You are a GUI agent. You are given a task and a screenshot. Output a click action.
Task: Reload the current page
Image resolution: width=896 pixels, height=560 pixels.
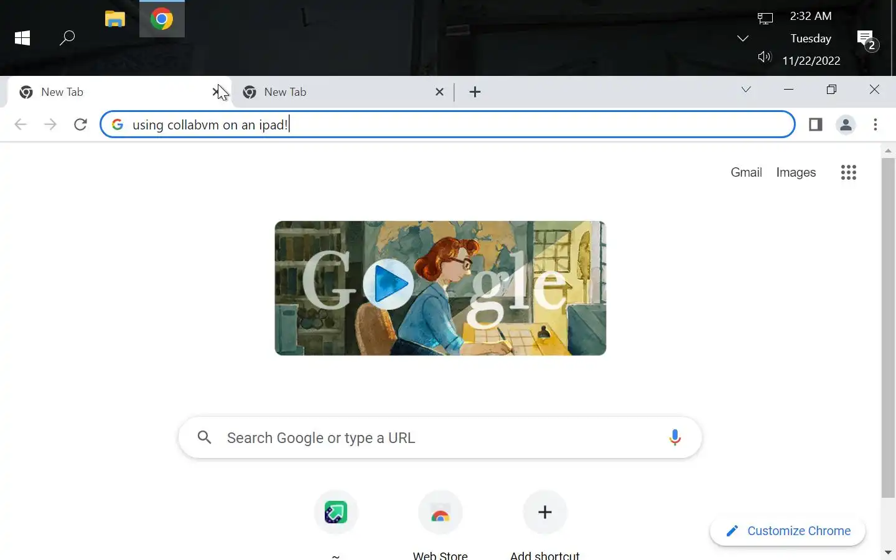tap(80, 124)
